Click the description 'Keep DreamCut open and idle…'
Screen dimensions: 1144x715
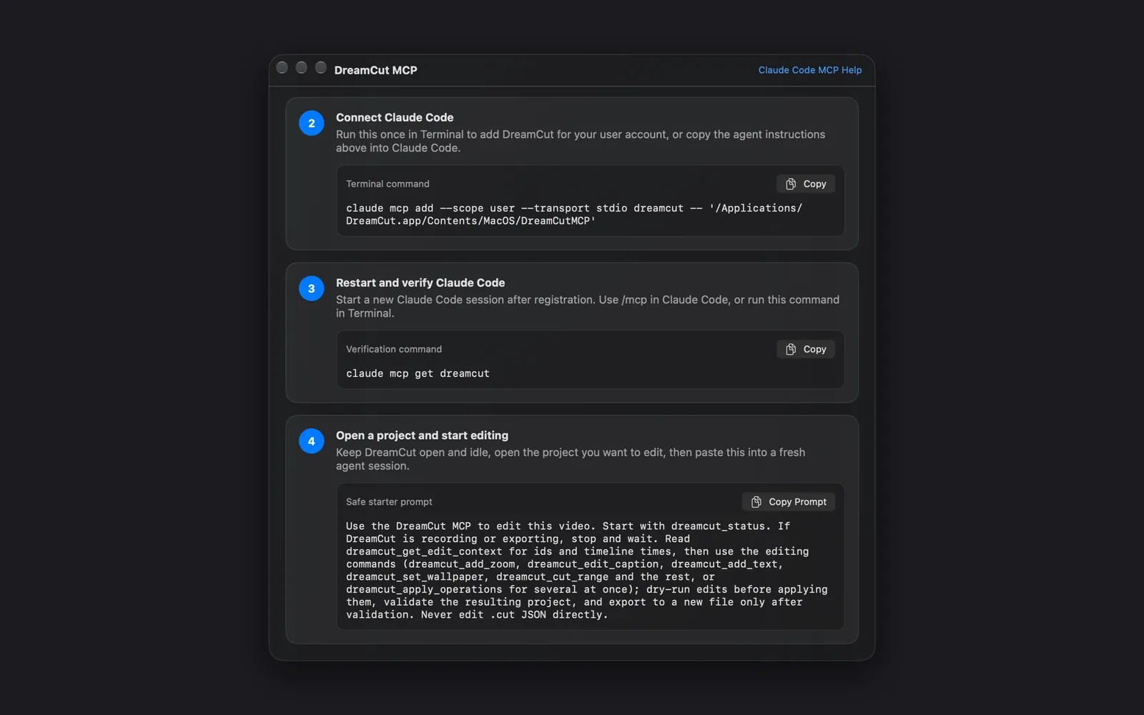(571, 459)
